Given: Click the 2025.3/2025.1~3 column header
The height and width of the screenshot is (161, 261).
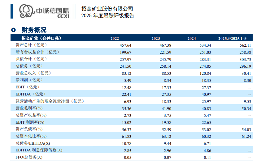Looking at the screenshot, I should point(233,39).
